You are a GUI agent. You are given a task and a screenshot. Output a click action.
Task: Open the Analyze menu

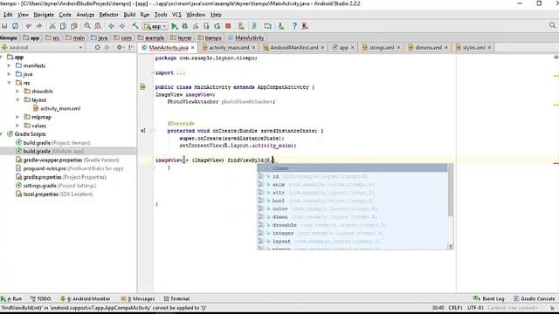coord(86,15)
